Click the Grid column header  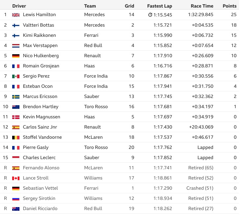[129, 6]
